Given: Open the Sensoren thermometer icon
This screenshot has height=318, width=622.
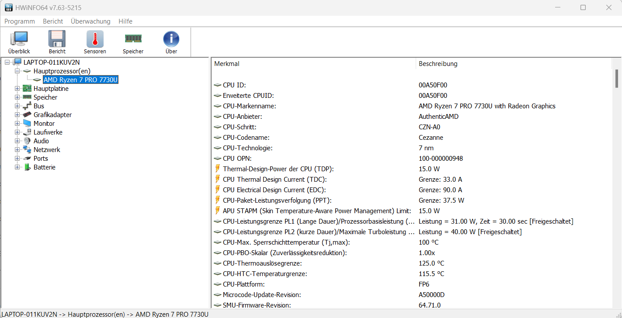Looking at the screenshot, I should click(95, 39).
